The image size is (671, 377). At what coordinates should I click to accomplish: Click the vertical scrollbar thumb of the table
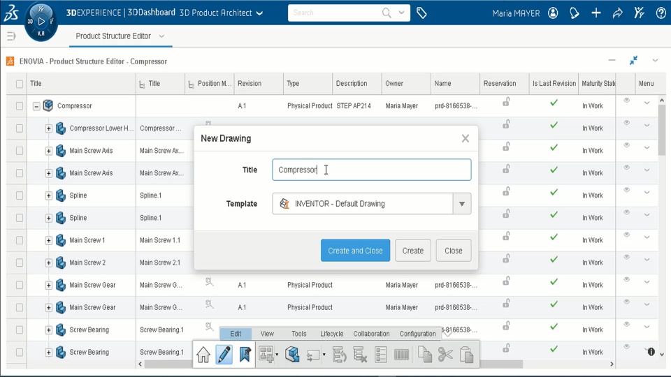662,131
